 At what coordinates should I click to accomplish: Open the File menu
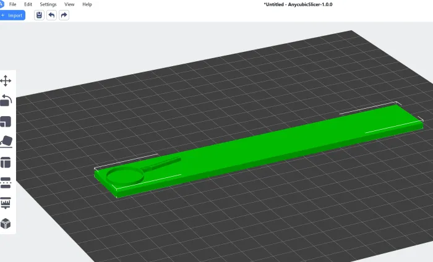[x=13, y=4]
